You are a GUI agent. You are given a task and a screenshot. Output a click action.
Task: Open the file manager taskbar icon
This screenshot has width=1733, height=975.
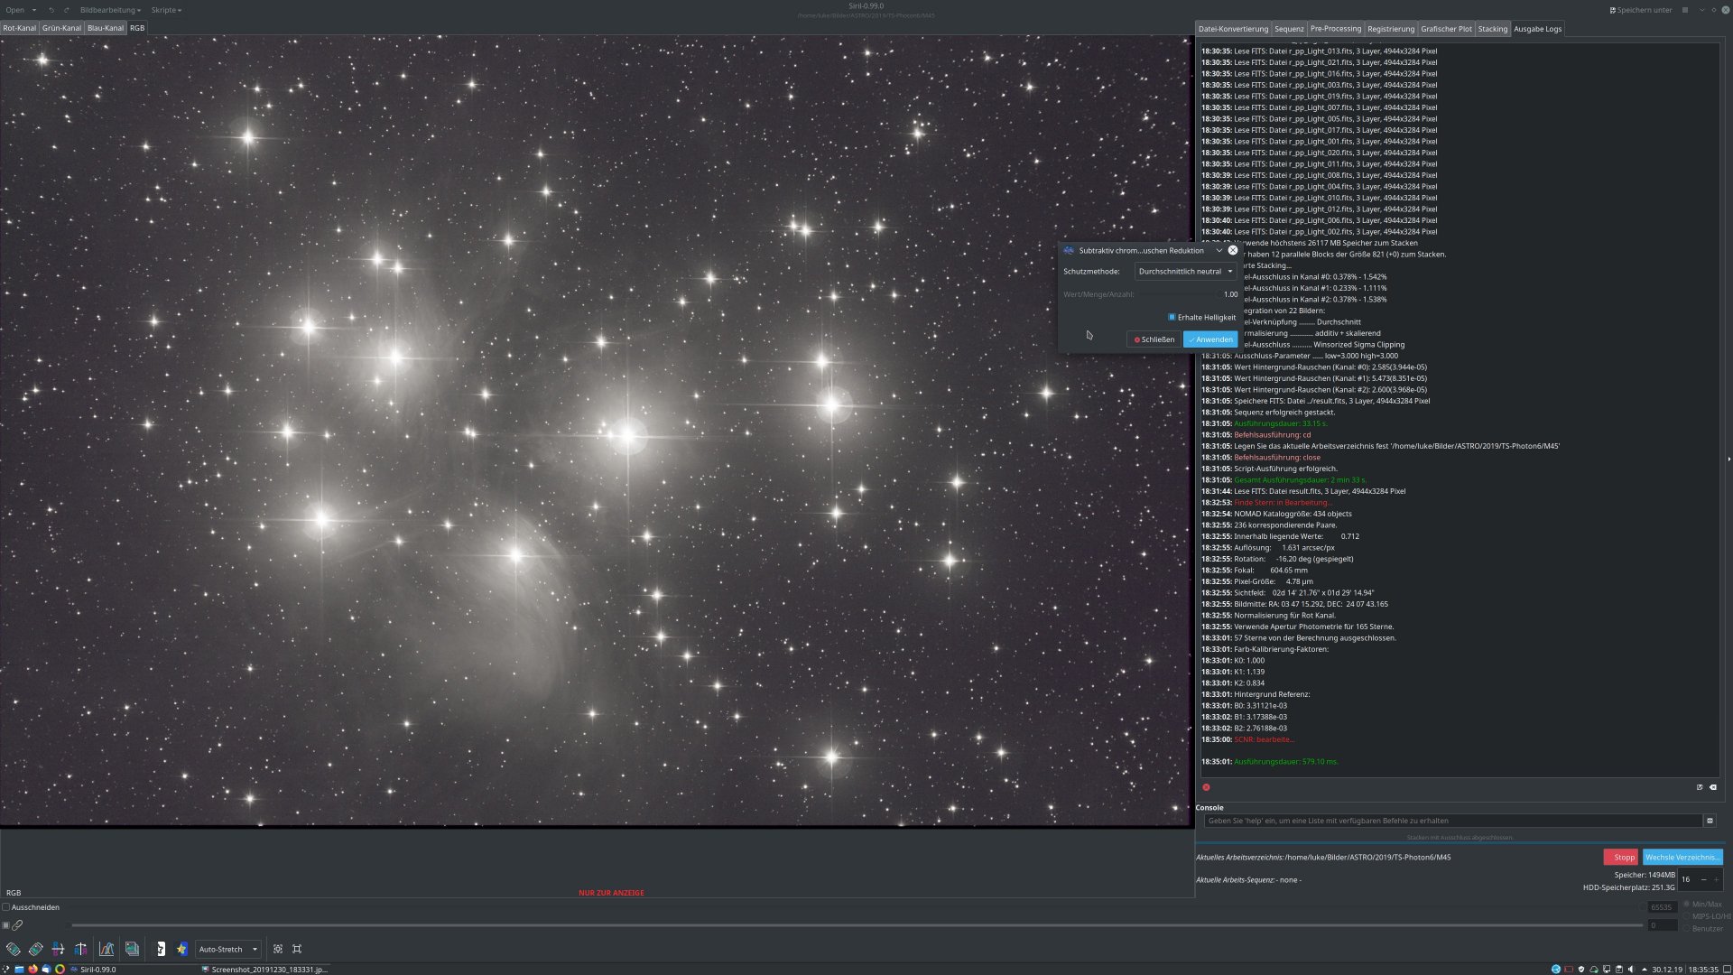pos(19,970)
